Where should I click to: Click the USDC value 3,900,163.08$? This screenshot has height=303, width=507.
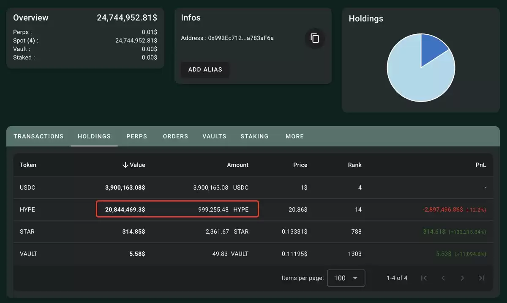coord(125,187)
